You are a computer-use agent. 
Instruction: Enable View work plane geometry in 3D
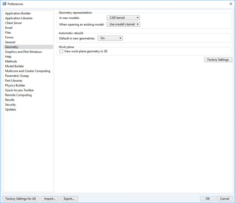pyautogui.click(x=61, y=51)
